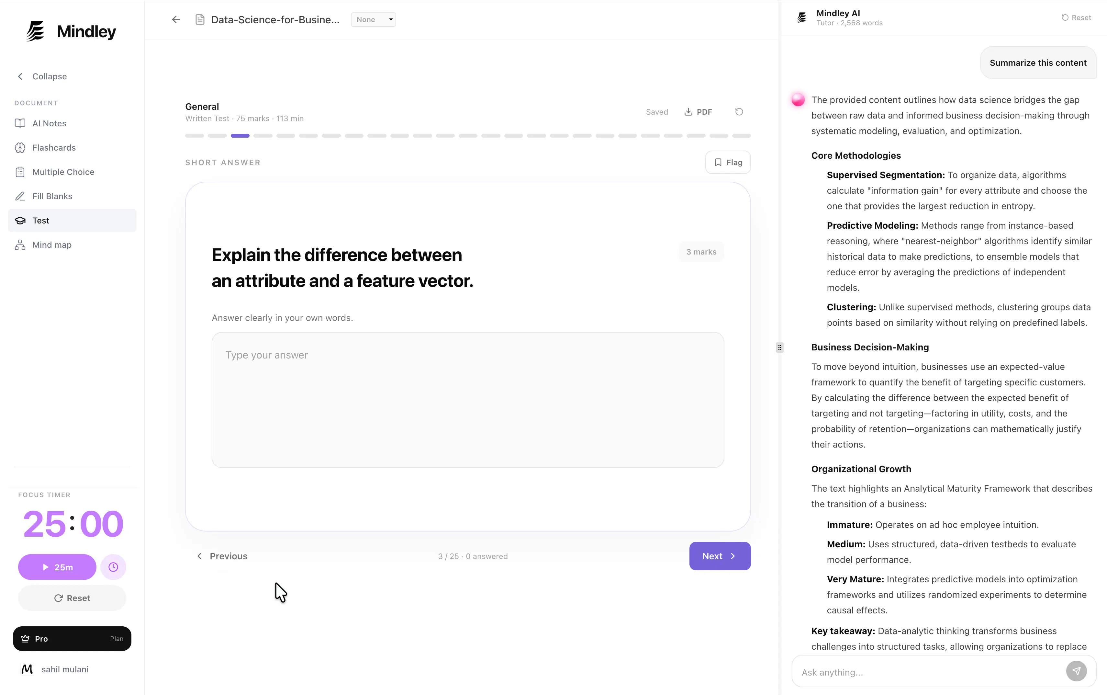Click the 3 marks badge
This screenshot has height=695, width=1107.
click(x=701, y=252)
